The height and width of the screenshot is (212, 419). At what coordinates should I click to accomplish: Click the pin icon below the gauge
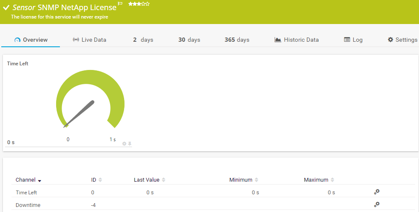point(130,144)
